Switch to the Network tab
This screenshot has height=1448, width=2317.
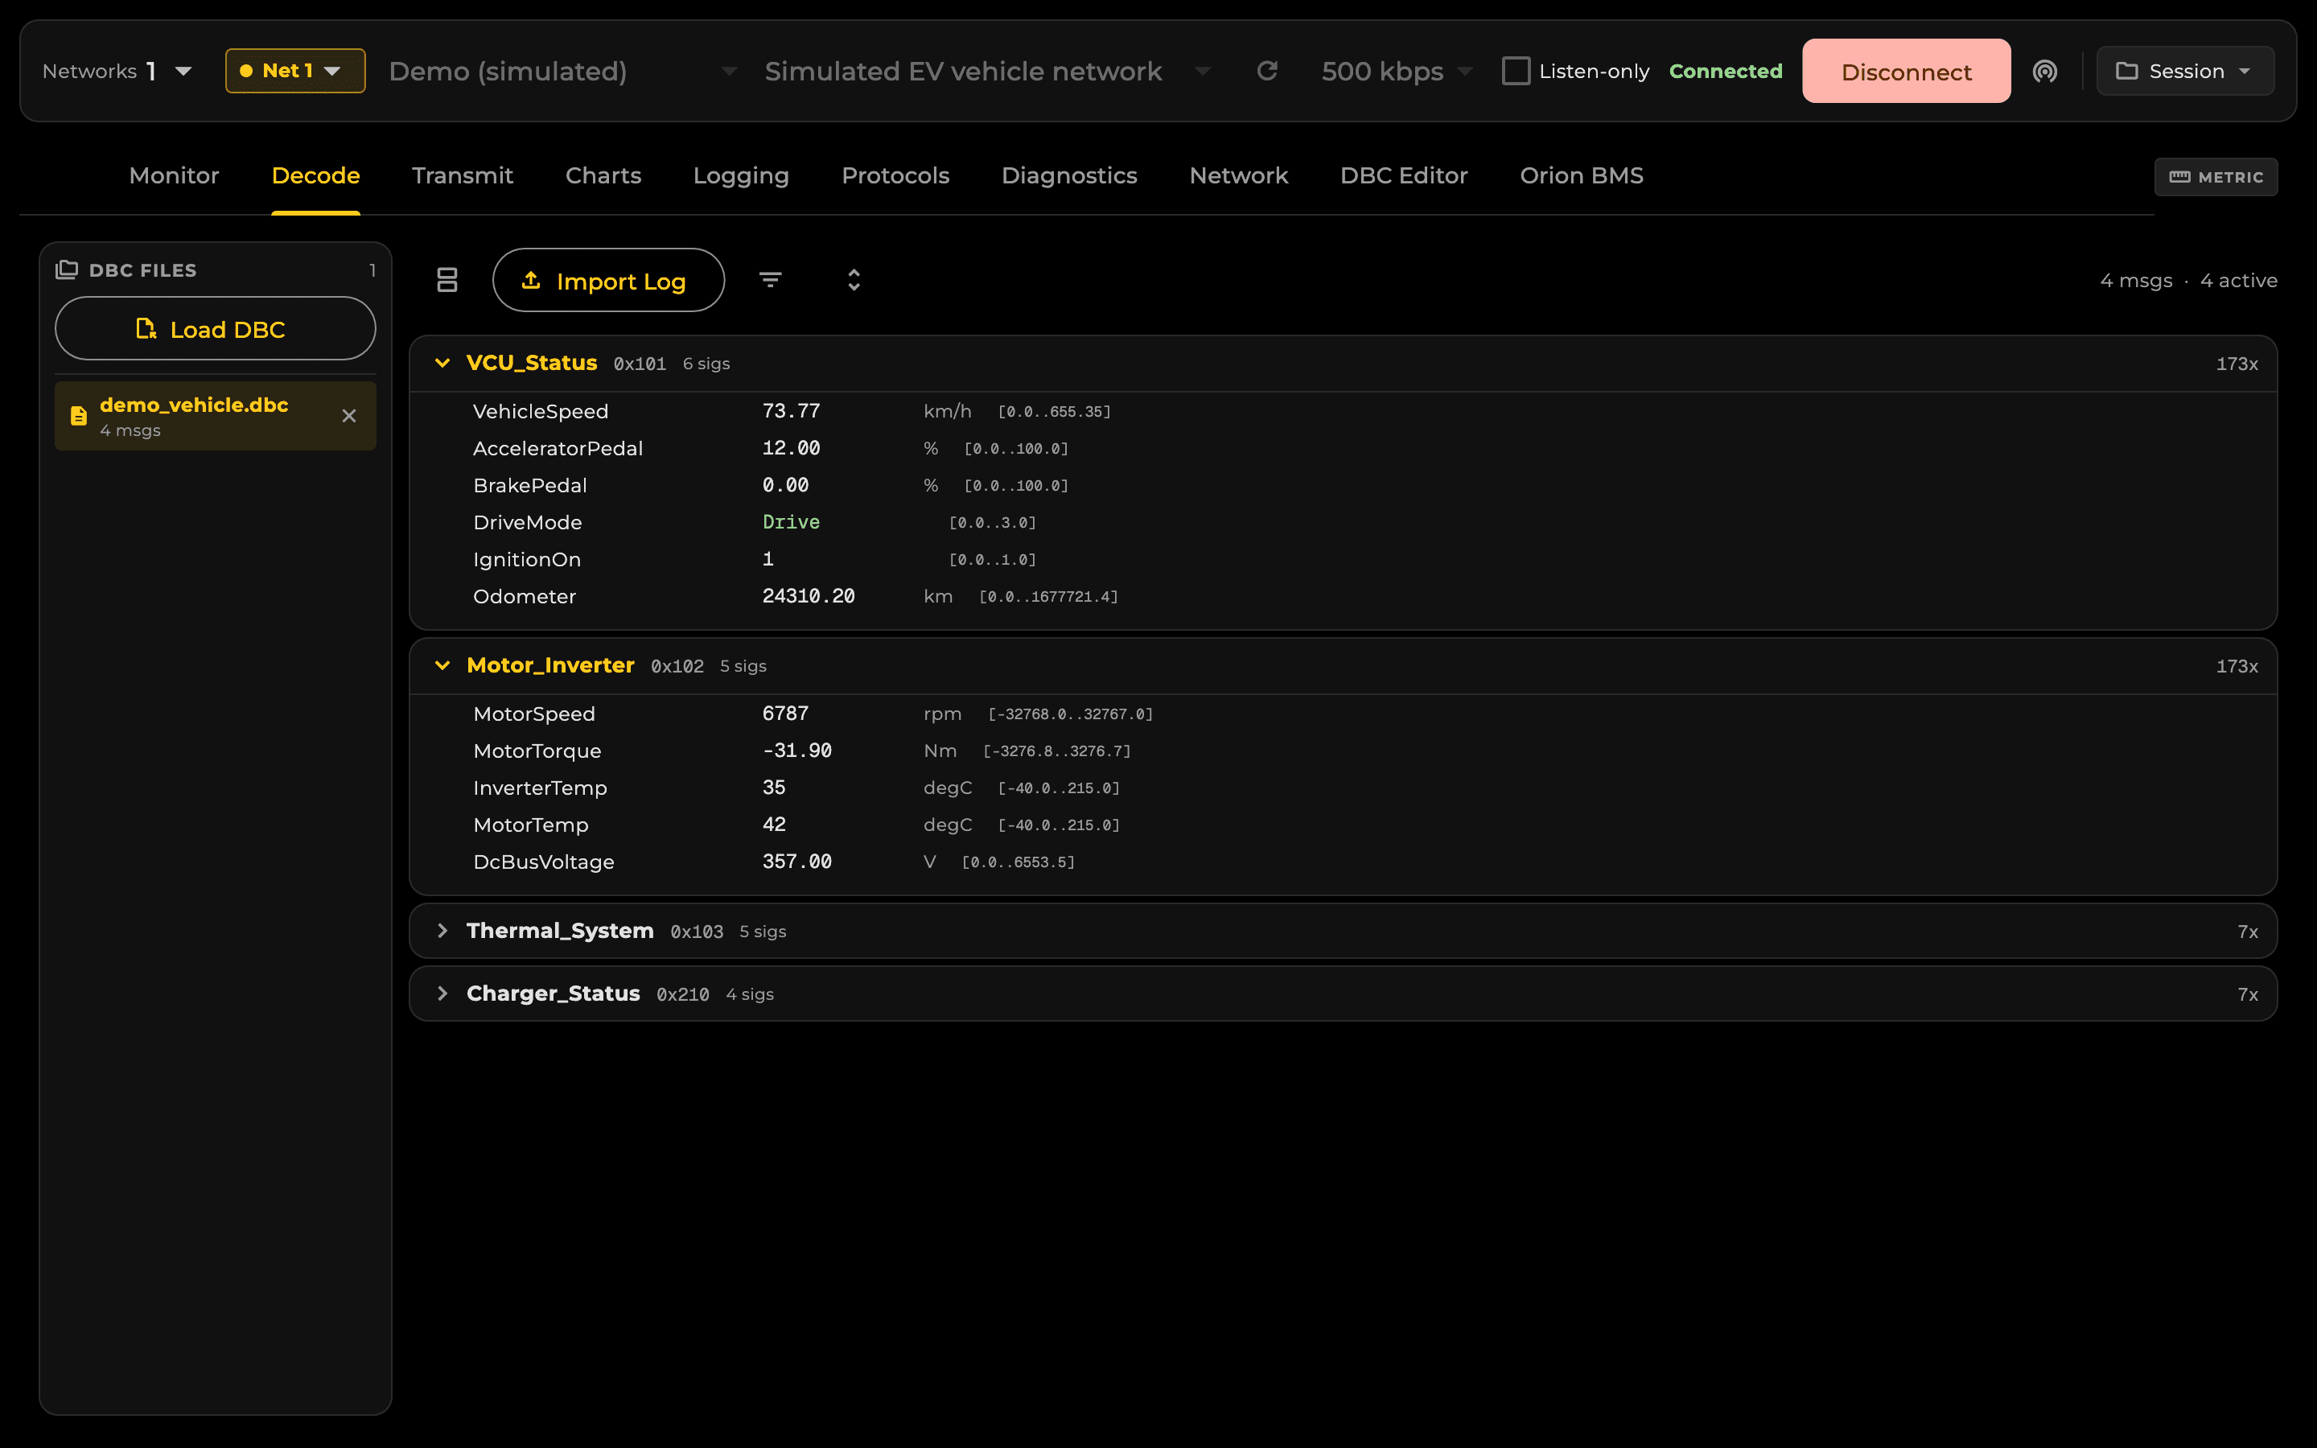pos(1239,175)
